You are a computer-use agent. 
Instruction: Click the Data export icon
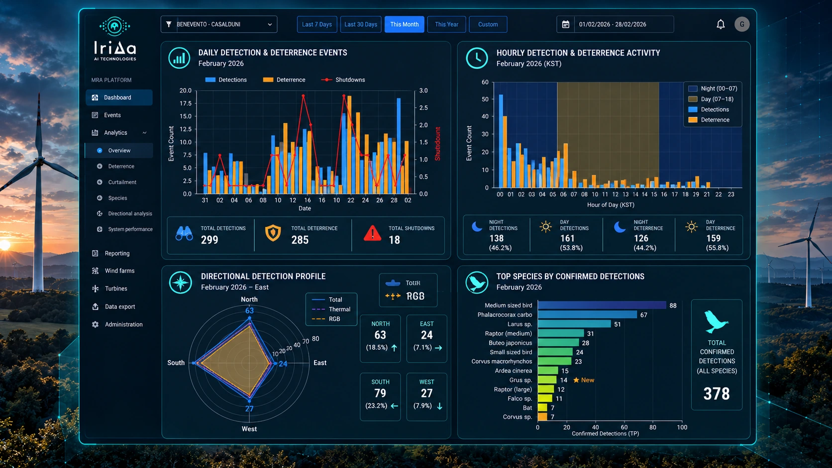point(95,306)
